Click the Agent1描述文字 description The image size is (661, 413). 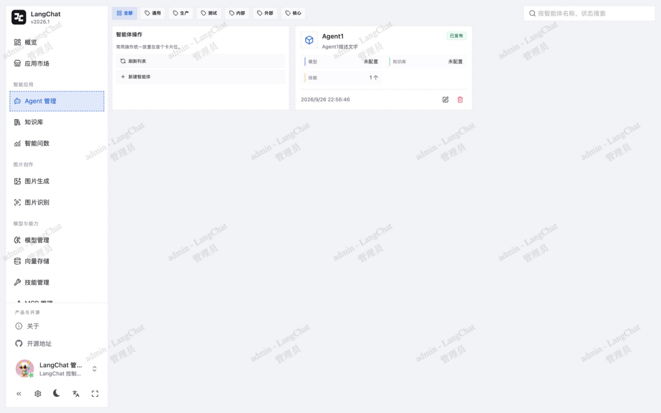tap(340, 47)
